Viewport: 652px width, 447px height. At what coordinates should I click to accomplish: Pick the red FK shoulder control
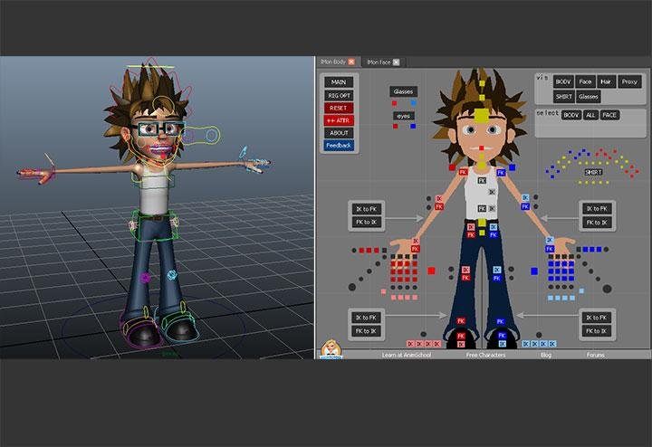coord(464,172)
